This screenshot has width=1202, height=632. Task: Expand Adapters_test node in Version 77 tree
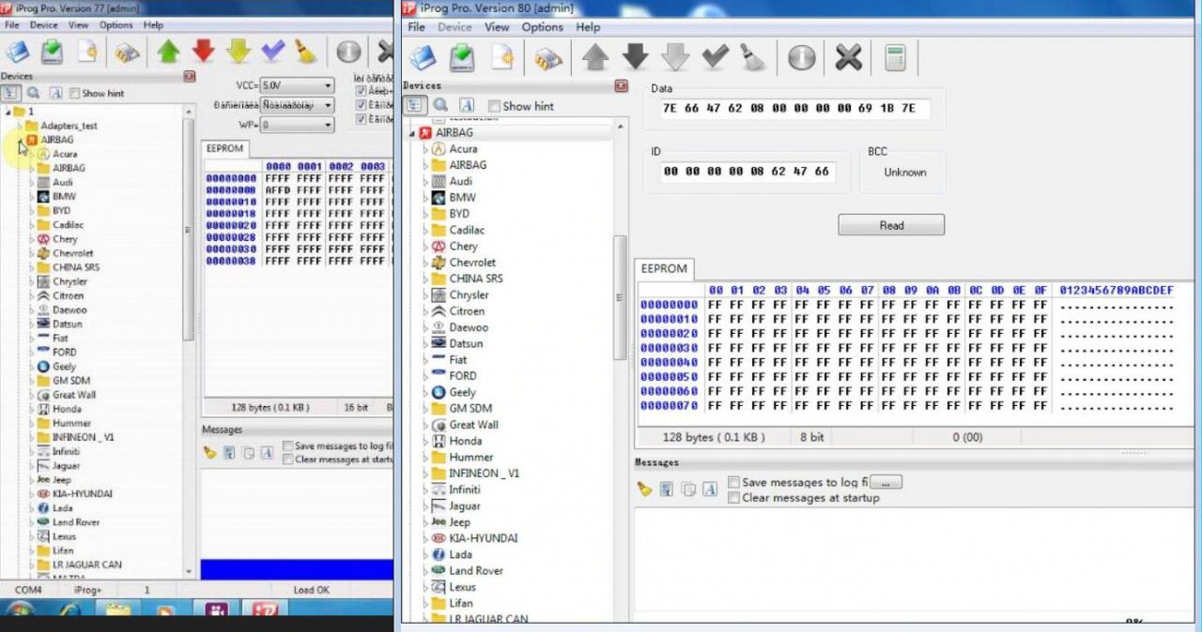tap(20, 126)
